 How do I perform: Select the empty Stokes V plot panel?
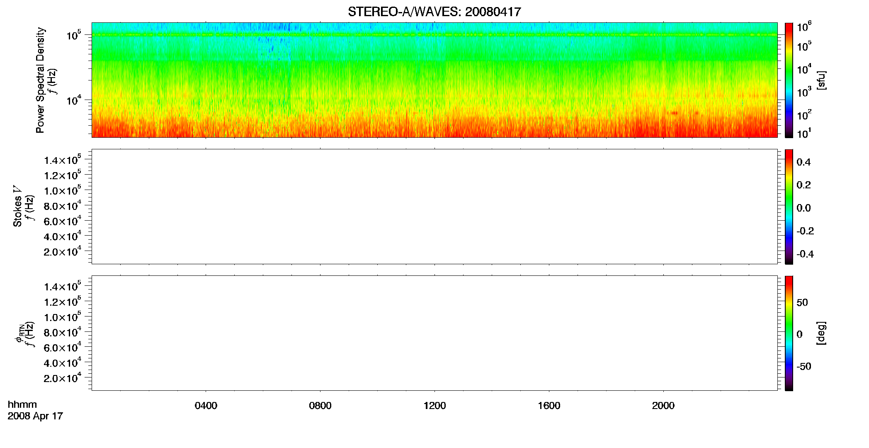pos(434,207)
